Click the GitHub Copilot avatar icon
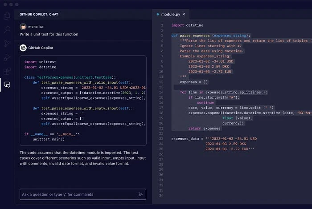 (23, 48)
